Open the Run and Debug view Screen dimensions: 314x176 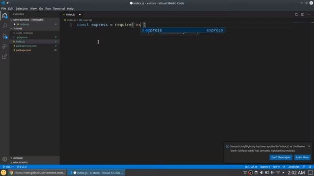click(x=4, y=46)
